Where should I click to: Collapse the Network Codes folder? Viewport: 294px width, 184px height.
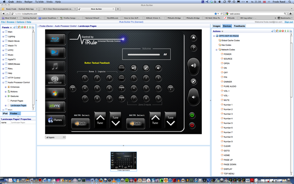(216, 50)
